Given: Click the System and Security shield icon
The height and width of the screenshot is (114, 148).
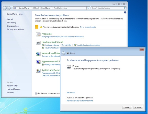Looking at the screenshot, I should 38,71.
